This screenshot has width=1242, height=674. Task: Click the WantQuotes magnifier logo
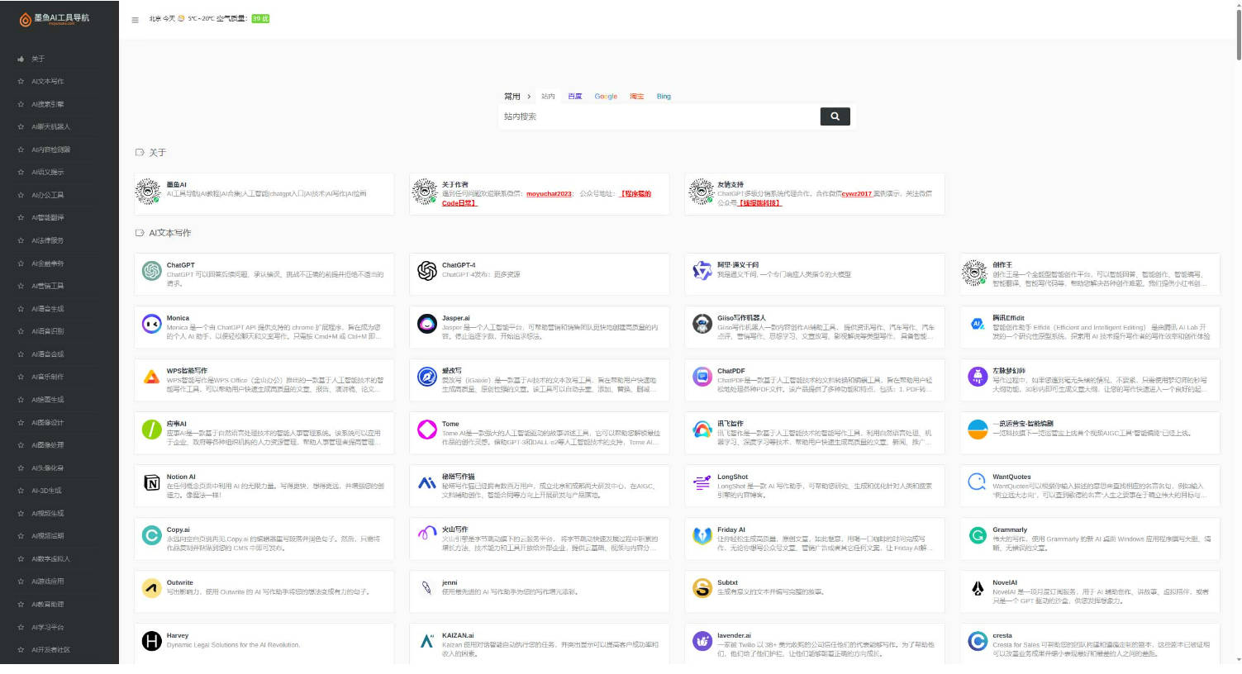click(978, 482)
